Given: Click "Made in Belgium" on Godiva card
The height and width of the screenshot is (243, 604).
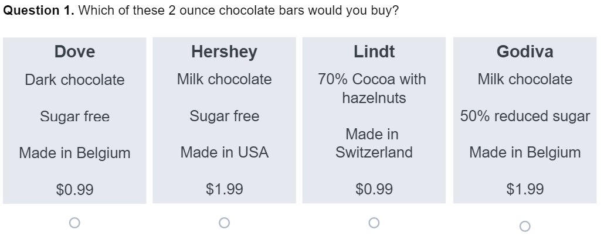Looking at the screenshot, I should (x=525, y=153).
